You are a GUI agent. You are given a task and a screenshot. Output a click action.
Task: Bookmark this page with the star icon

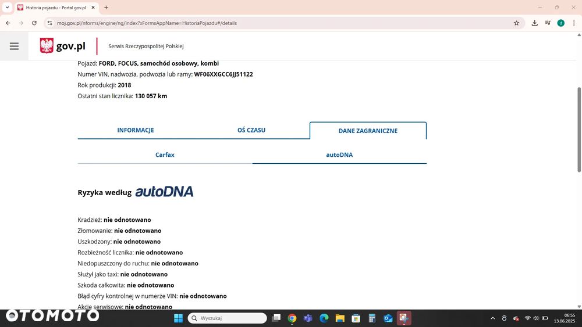(x=516, y=23)
